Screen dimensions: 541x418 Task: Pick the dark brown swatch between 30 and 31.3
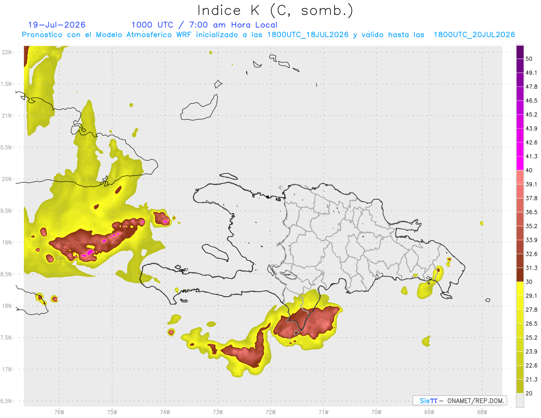click(x=520, y=275)
